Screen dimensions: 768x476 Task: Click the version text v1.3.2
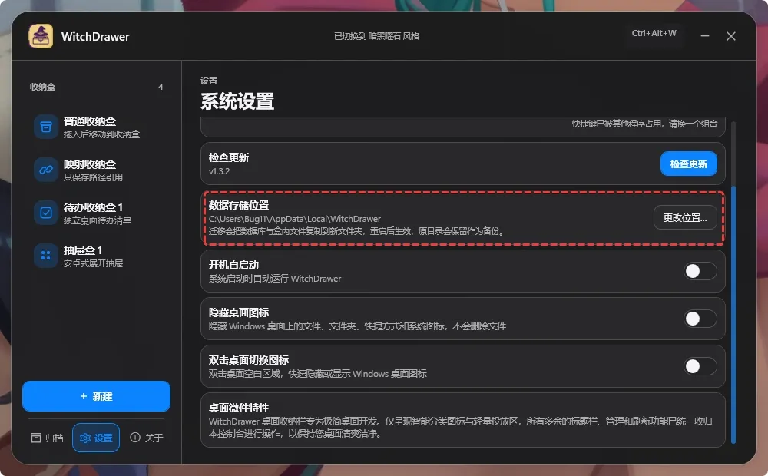point(219,171)
